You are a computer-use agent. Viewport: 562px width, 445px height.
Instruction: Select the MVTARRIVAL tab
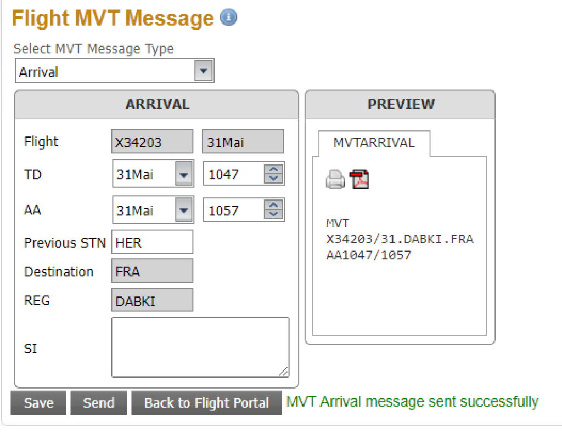click(374, 143)
